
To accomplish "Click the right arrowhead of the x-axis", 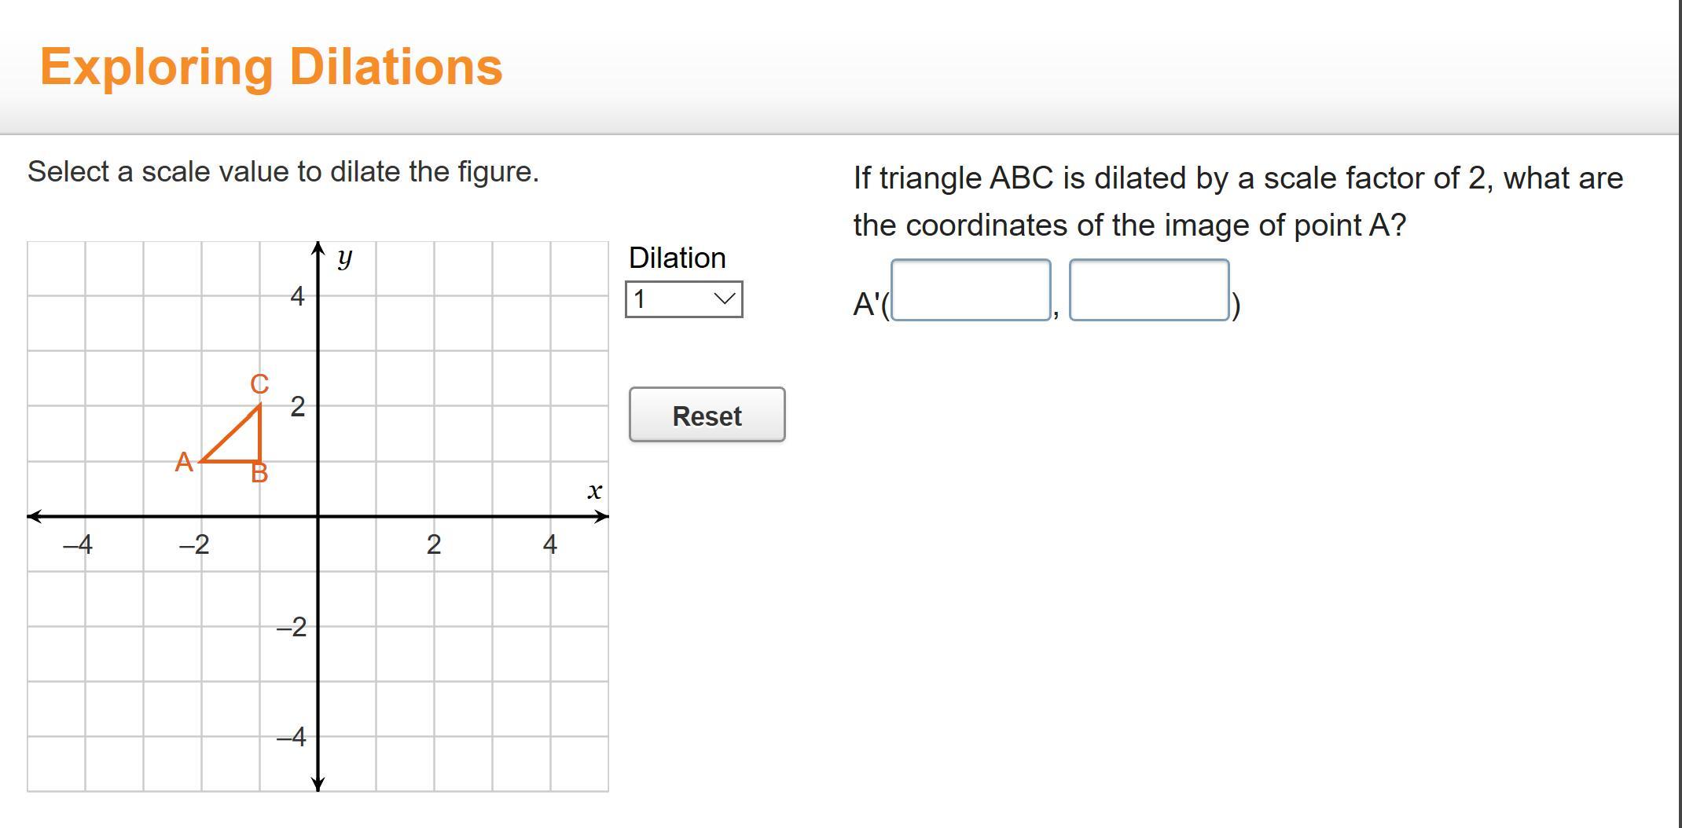I will (x=601, y=516).
